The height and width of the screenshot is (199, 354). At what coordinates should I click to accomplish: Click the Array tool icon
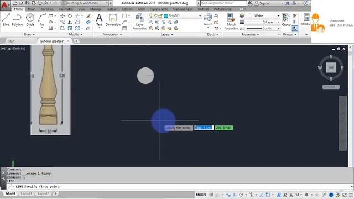pyautogui.click(x=77, y=28)
